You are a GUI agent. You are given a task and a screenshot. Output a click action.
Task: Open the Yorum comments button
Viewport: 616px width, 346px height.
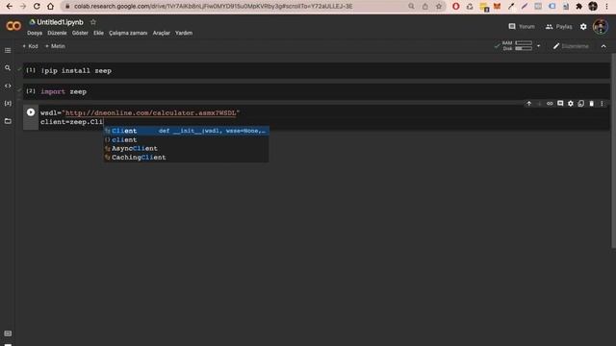pyautogui.click(x=522, y=26)
